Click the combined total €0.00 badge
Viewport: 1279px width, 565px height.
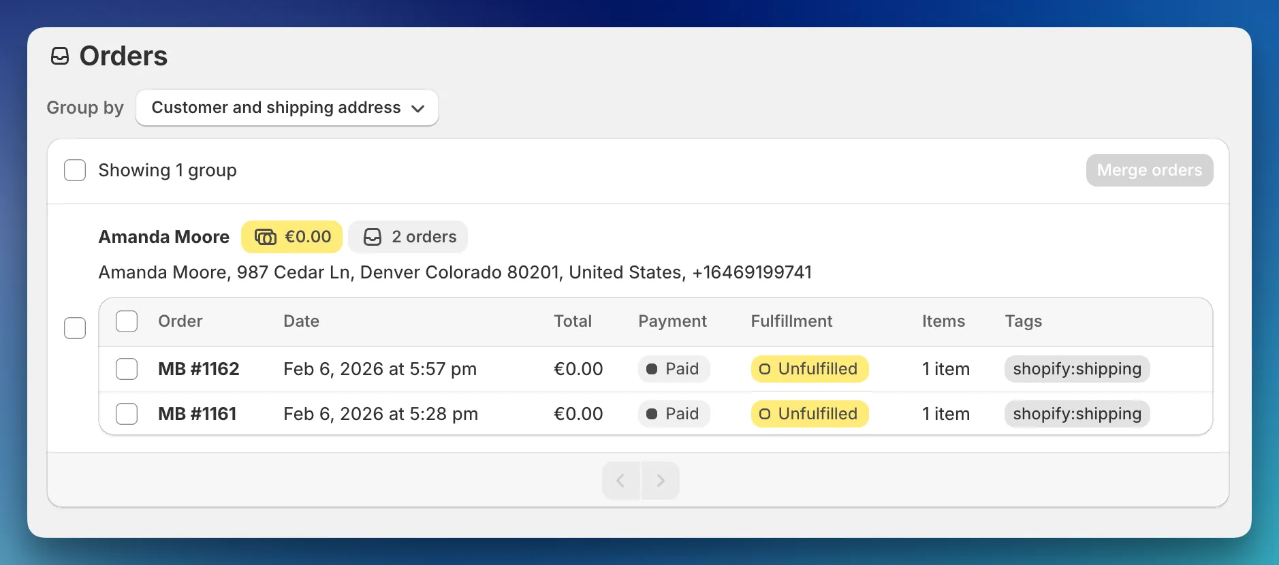(292, 237)
